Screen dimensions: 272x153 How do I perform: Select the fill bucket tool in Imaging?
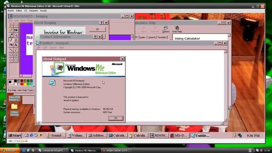click(x=16, y=30)
